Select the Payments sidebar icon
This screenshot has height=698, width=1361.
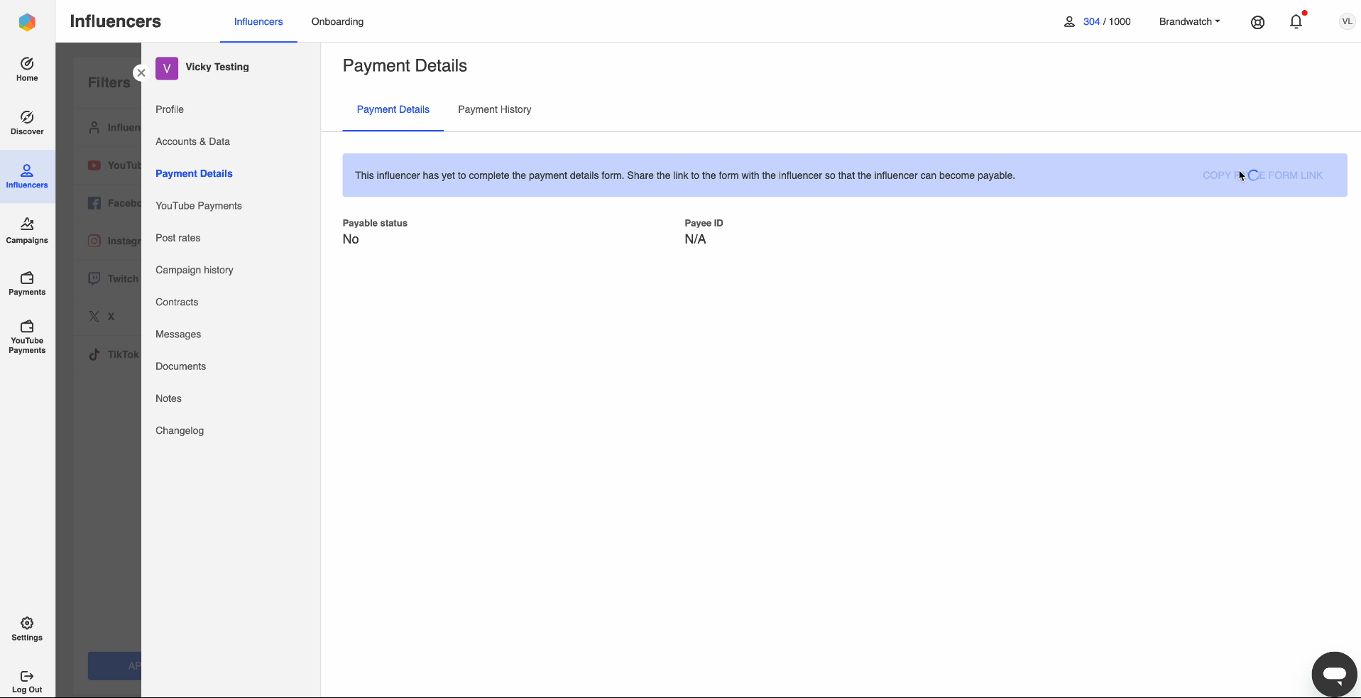pyautogui.click(x=26, y=283)
